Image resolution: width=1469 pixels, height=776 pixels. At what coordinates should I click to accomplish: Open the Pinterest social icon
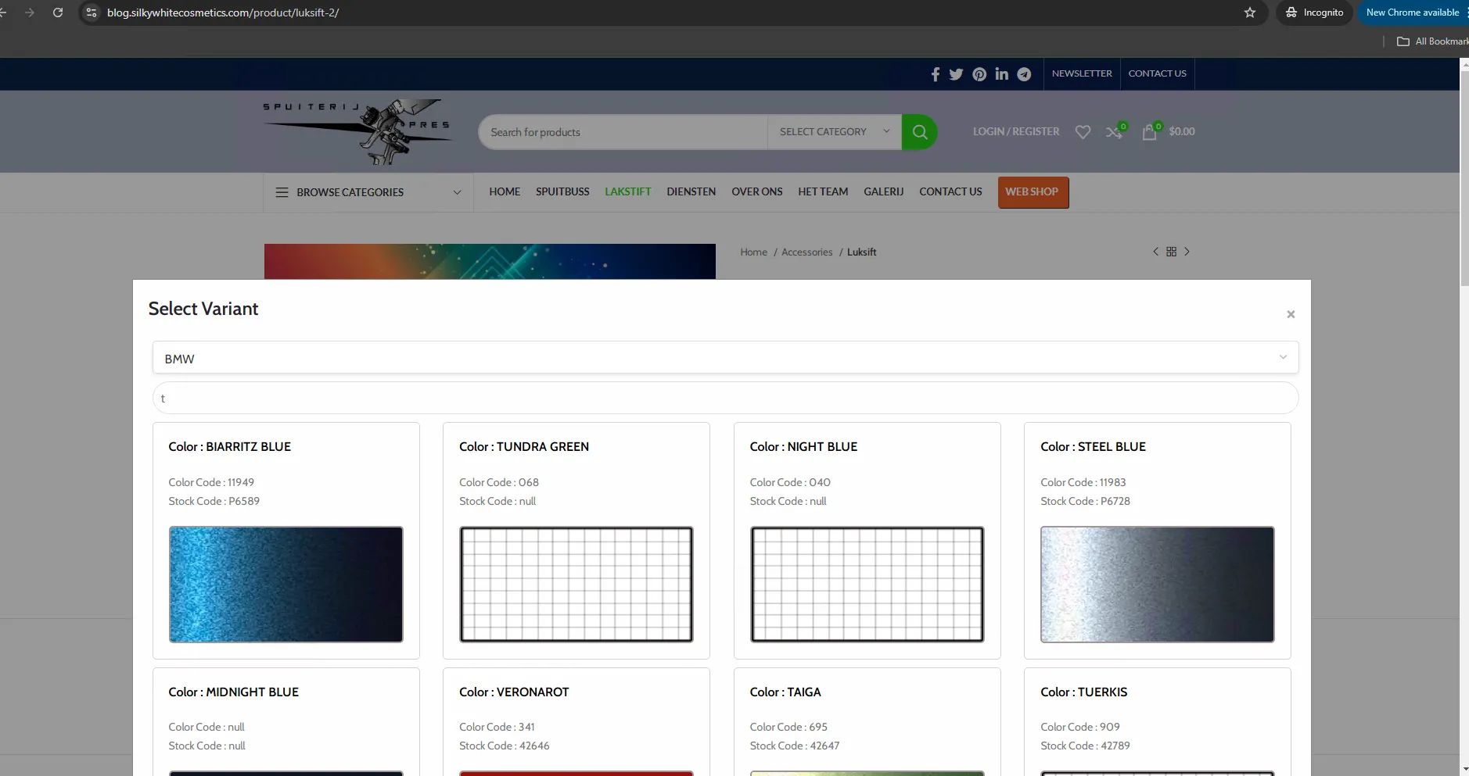click(979, 73)
